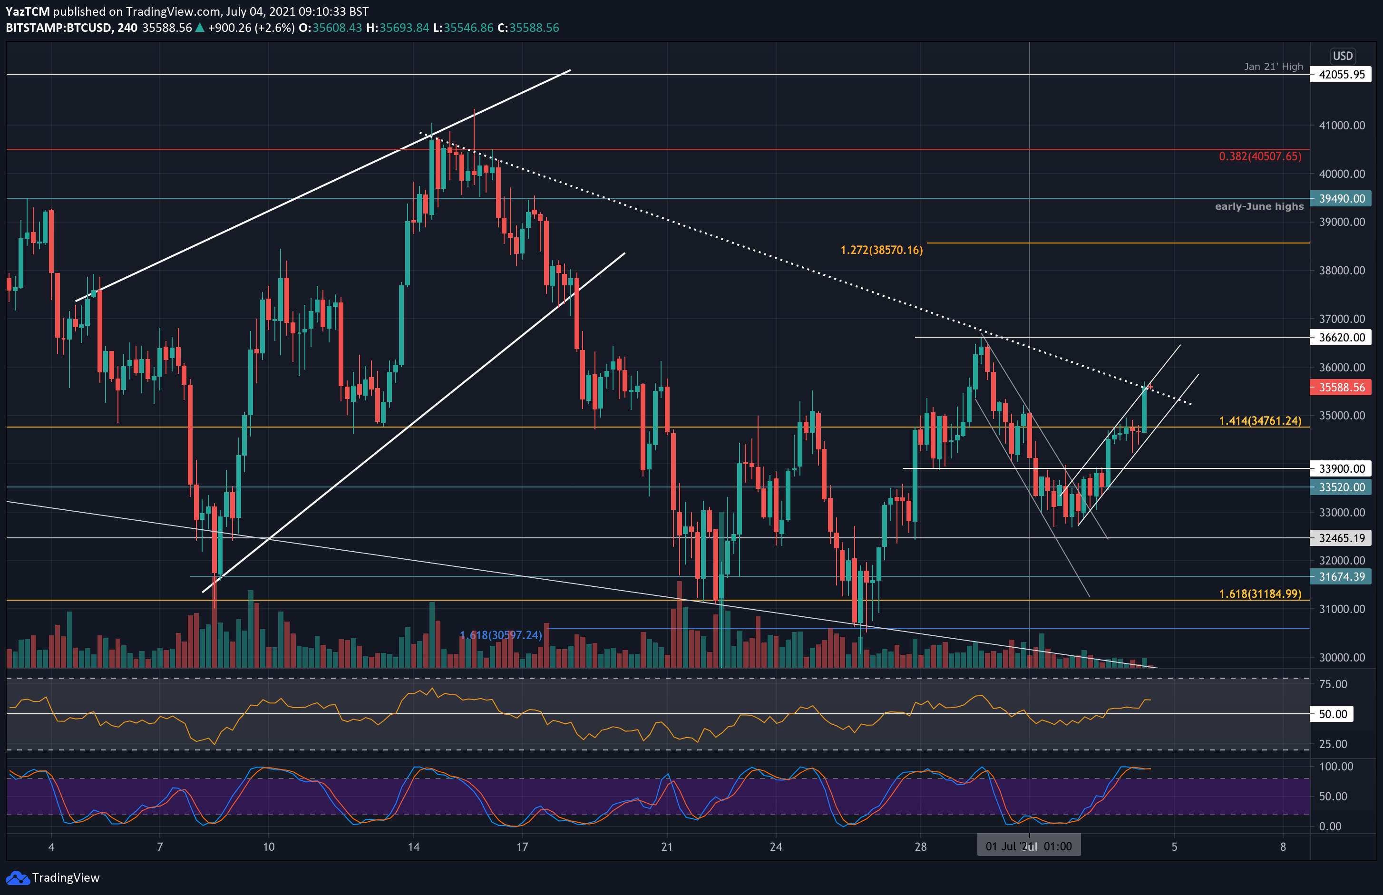The image size is (1383, 895).
Task: Click the RSI 50.00 level label
Action: click(x=1332, y=714)
